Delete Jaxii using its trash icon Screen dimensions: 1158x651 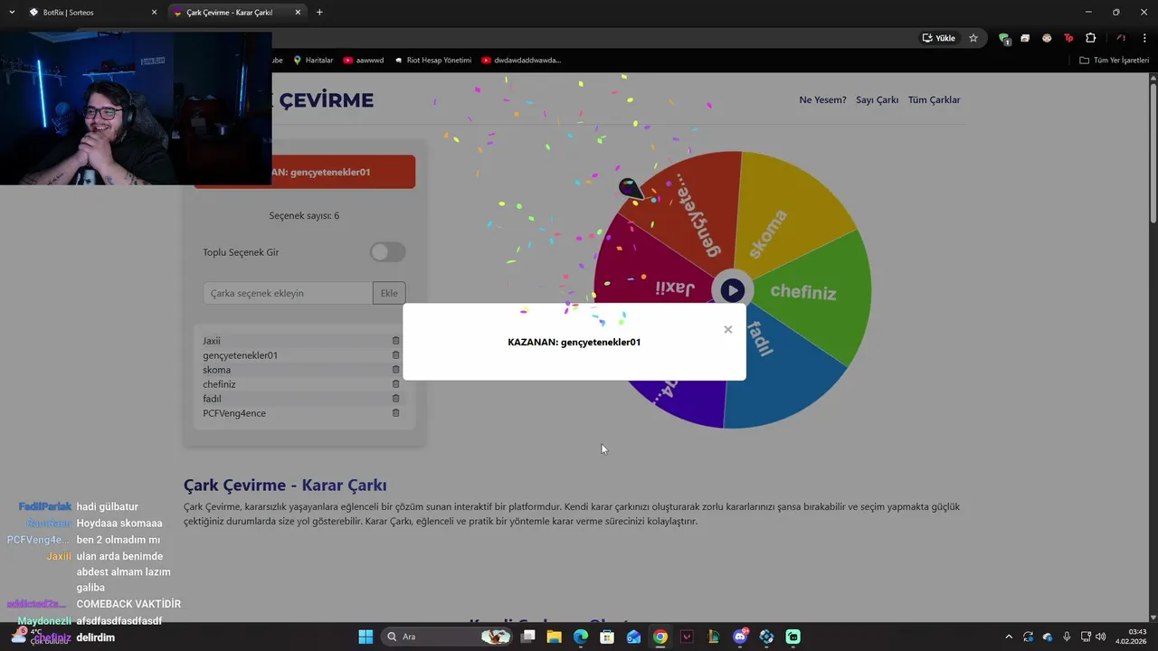pos(395,341)
